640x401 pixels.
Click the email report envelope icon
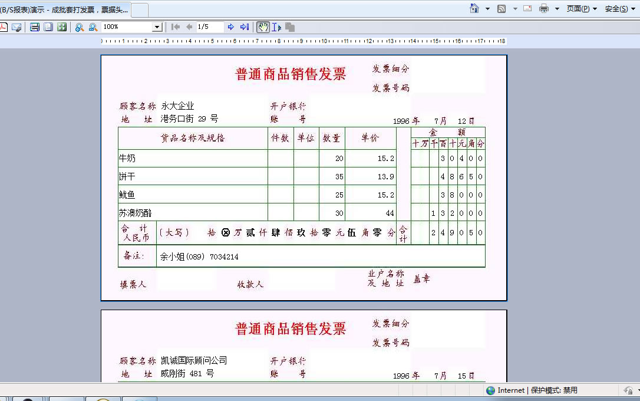(17, 27)
